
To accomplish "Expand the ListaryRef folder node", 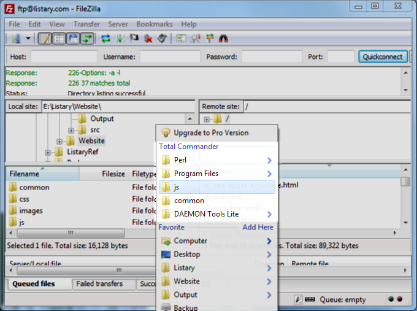I will 48,153.
